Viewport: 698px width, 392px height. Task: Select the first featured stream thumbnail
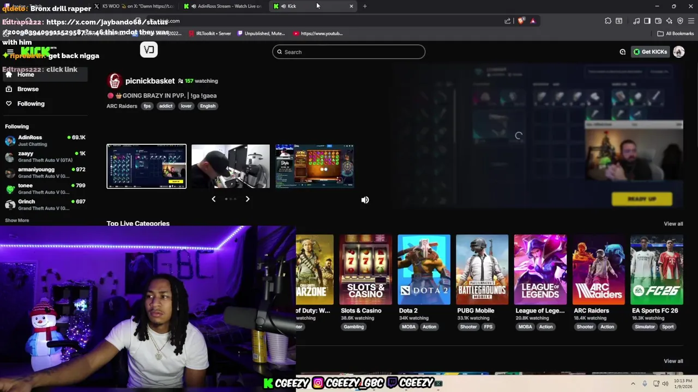(146, 166)
